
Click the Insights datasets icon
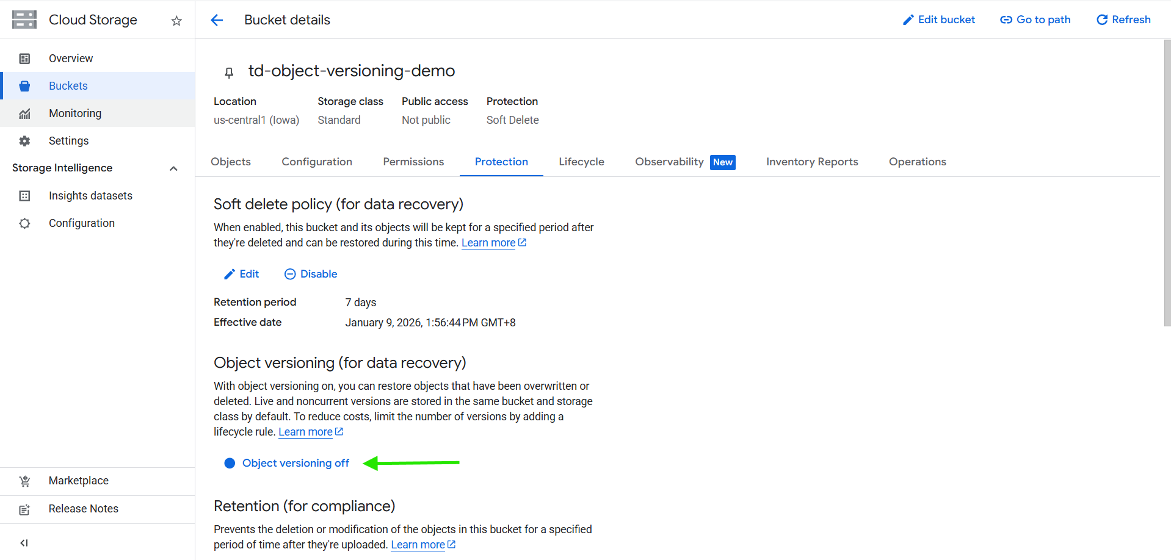pyautogui.click(x=24, y=196)
